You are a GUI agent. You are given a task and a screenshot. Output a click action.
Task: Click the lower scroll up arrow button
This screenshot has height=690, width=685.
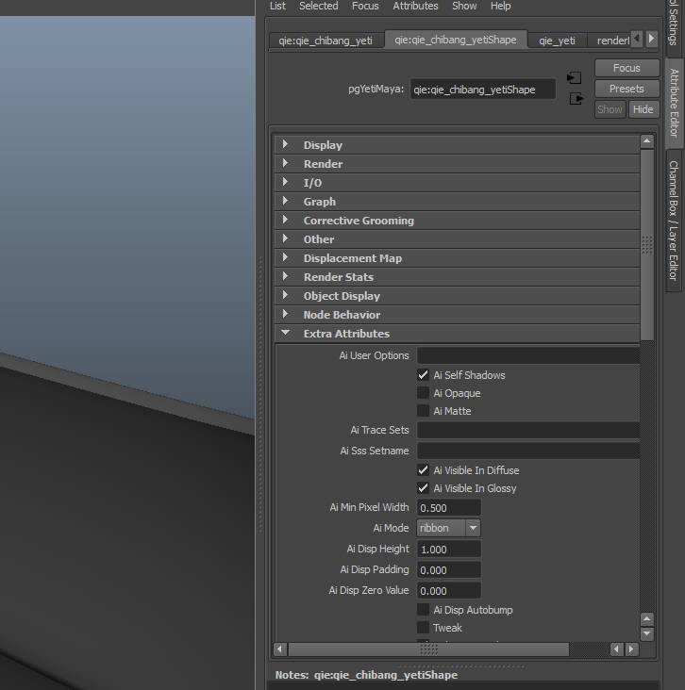point(646,619)
